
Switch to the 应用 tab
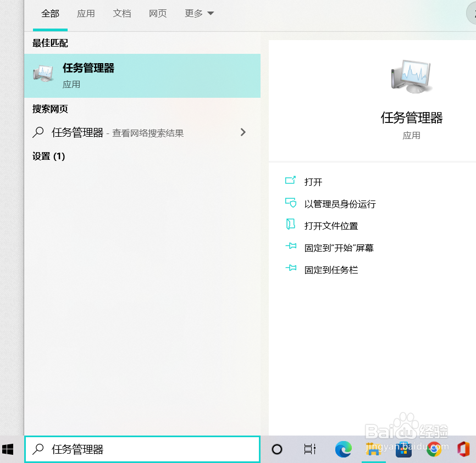(x=86, y=14)
